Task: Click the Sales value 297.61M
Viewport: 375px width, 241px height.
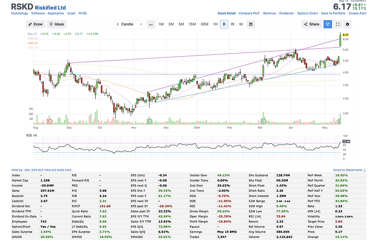Action: [x=47, y=190]
